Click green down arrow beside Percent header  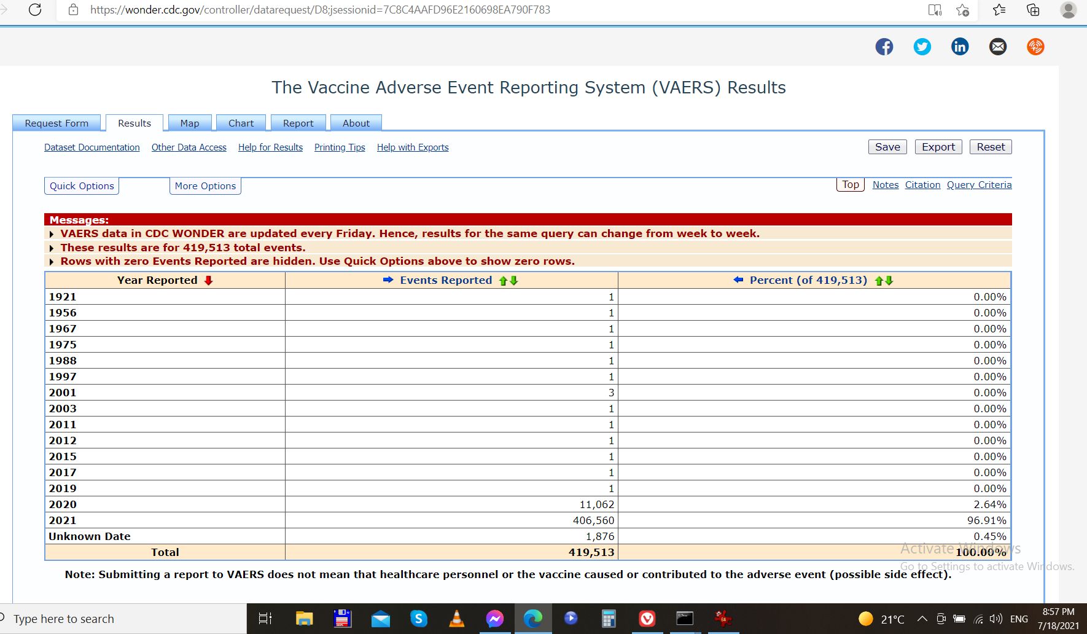(889, 281)
